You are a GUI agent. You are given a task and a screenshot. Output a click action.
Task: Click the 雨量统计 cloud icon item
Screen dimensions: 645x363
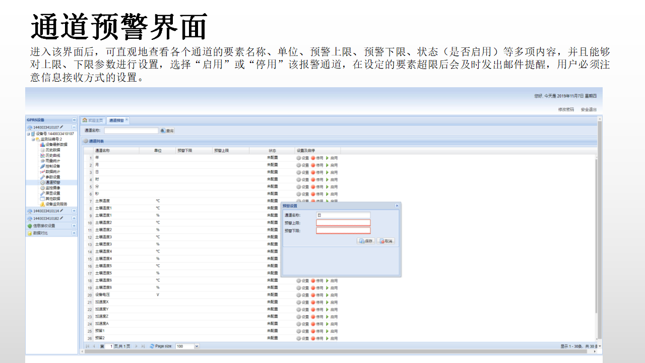pos(52,161)
